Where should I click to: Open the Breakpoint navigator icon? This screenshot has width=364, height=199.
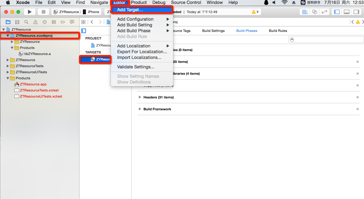(x=63, y=22)
